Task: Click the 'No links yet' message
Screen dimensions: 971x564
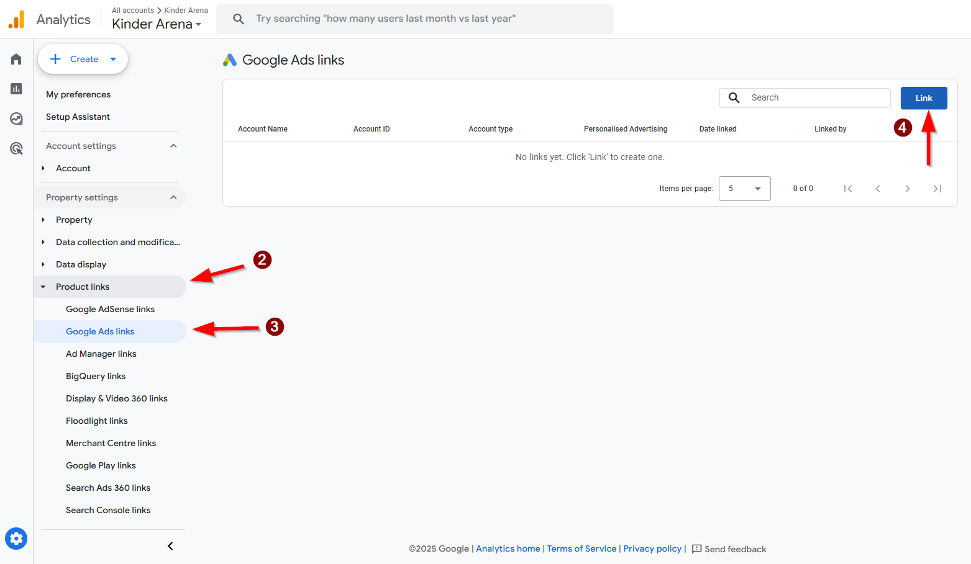Action: tap(590, 157)
